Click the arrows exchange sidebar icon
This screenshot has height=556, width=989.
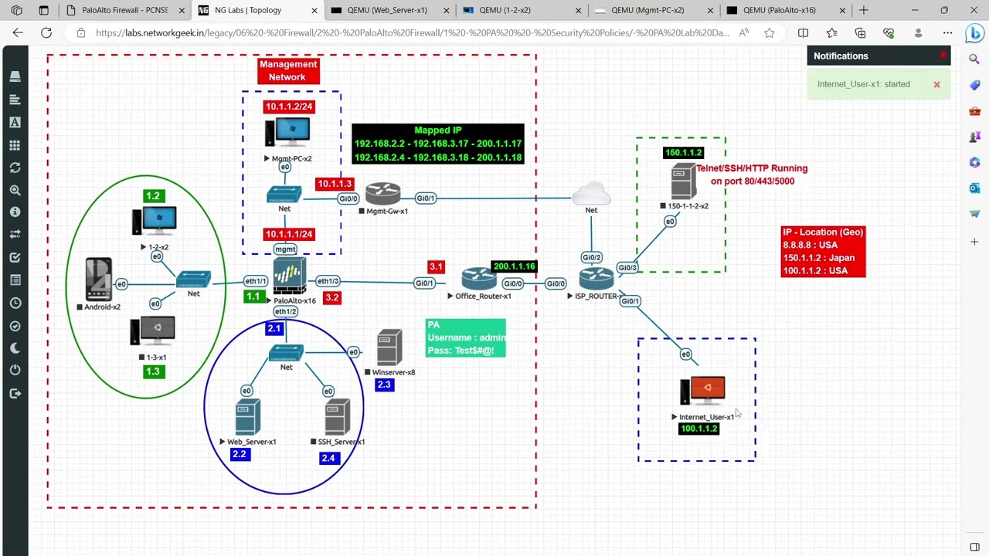point(15,235)
